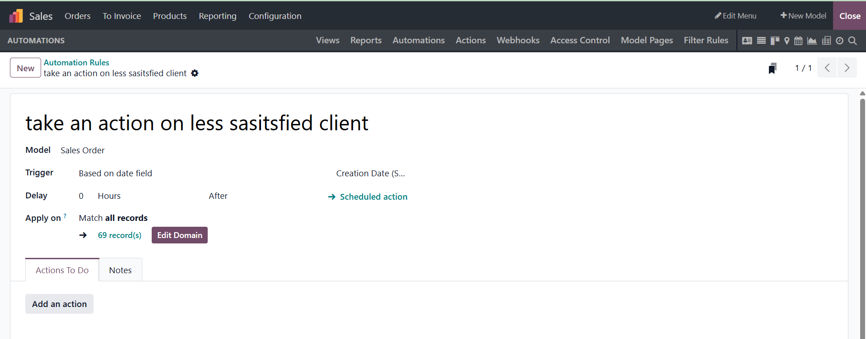
Task: Click the Edit Domain button
Action: click(180, 235)
